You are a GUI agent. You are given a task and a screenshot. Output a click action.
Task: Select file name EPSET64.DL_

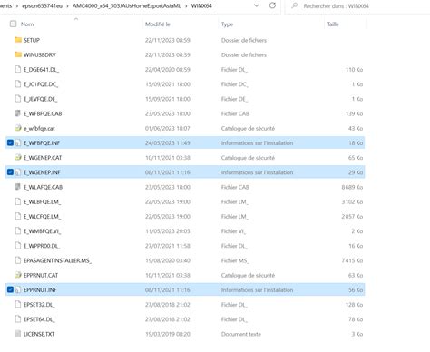[x=39, y=319]
